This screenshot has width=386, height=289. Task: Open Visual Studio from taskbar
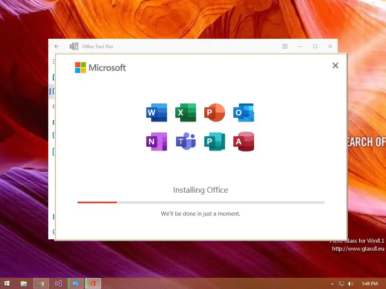click(x=58, y=283)
